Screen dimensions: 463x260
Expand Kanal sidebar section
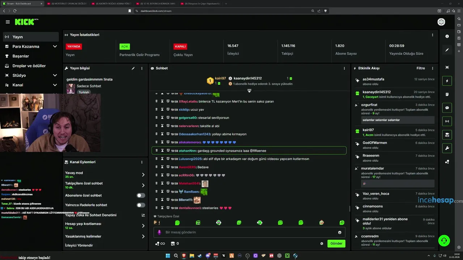55,85
